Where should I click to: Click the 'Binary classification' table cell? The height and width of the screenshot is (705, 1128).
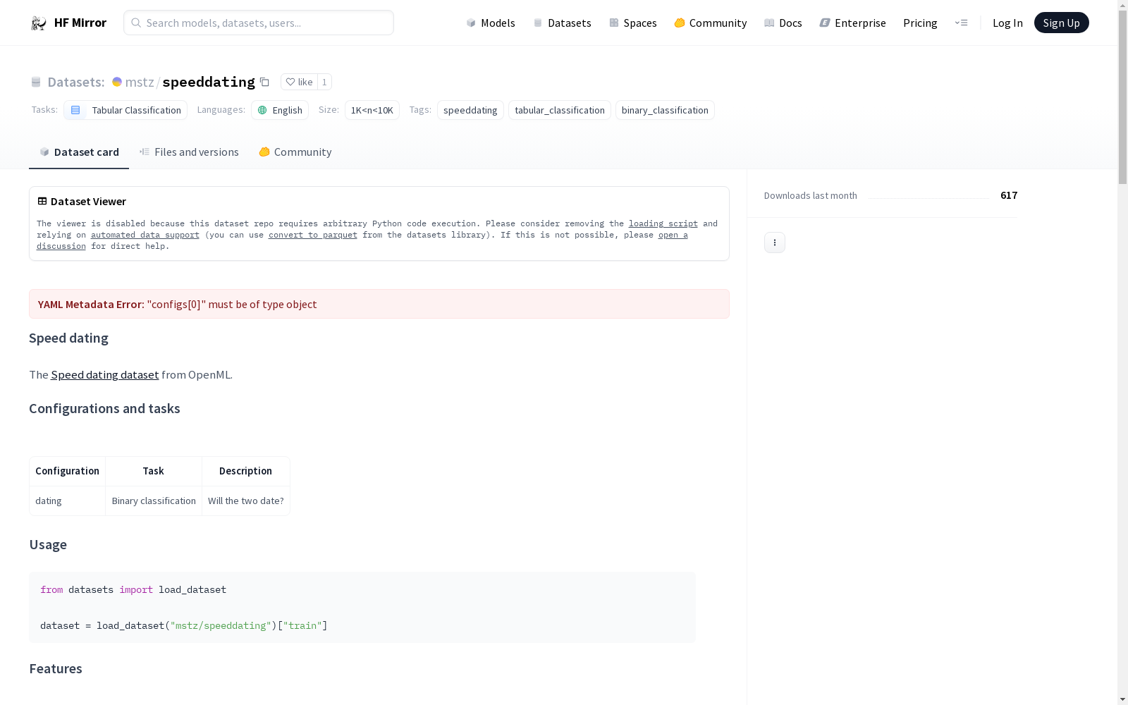tap(154, 501)
